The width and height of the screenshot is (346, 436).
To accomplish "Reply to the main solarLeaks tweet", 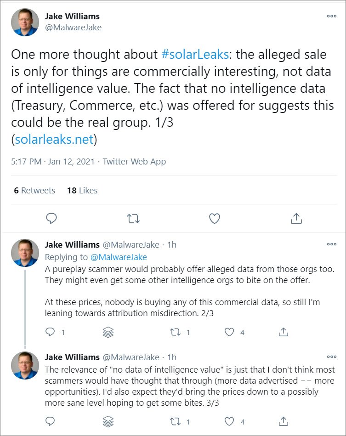I will coord(51,219).
